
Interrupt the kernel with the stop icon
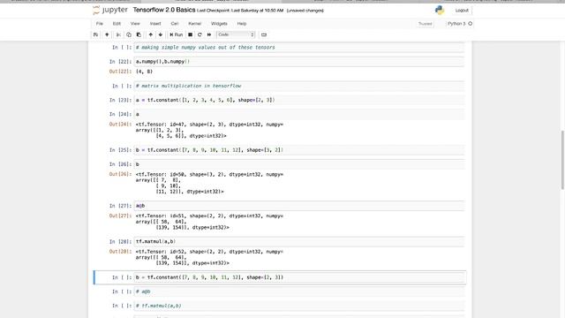coord(191,34)
